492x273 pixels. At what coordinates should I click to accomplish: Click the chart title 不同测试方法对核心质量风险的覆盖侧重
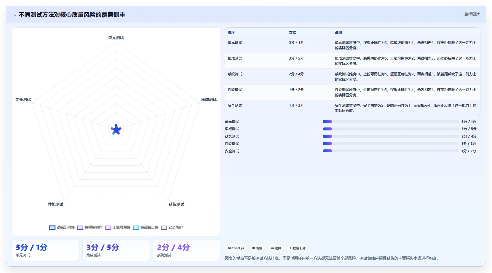tap(72, 15)
